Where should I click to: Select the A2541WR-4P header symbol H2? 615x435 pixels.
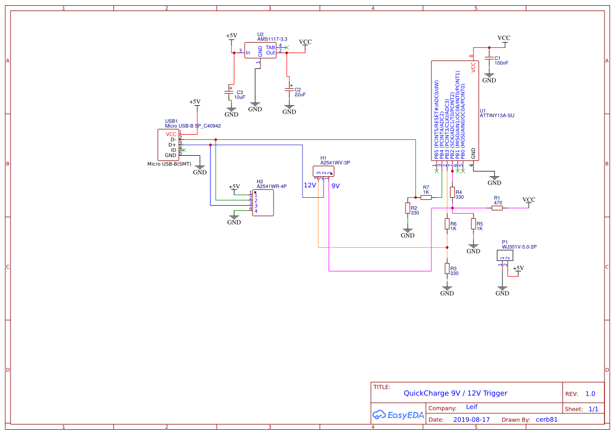[x=263, y=203]
